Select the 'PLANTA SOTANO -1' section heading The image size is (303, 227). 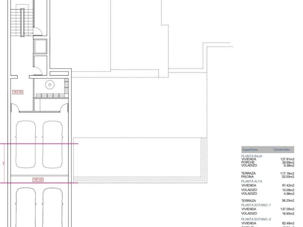pos(256,205)
